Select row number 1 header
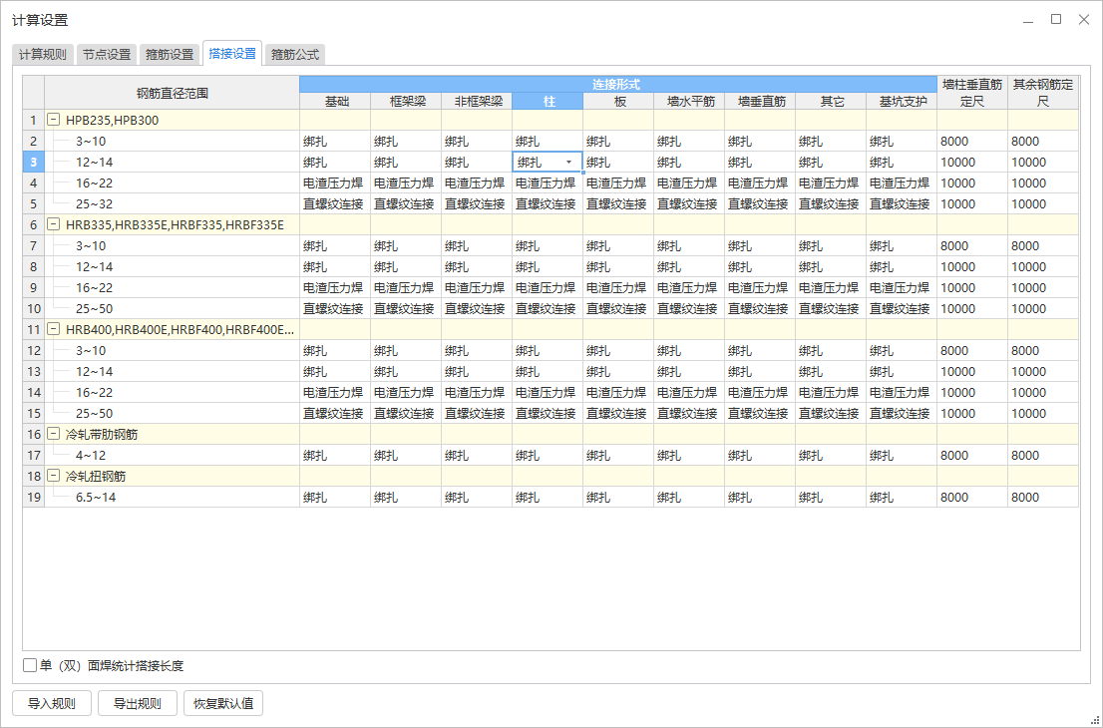1103x728 pixels. click(x=34, y=121)
